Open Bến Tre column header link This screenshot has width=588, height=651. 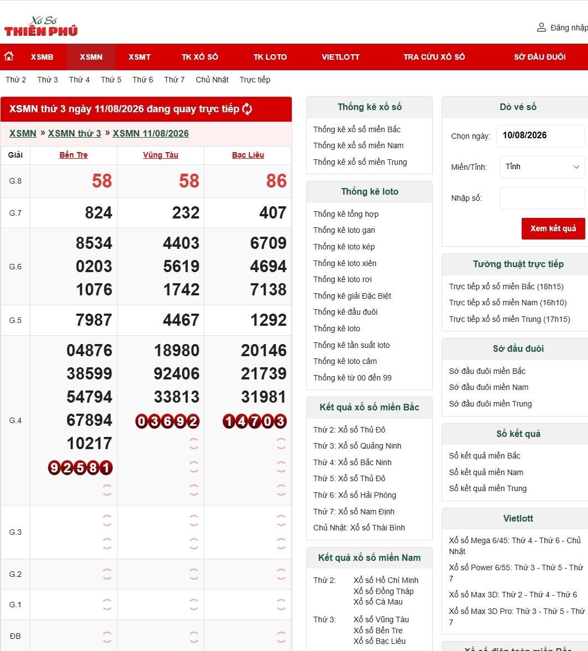tap(73, 155)
